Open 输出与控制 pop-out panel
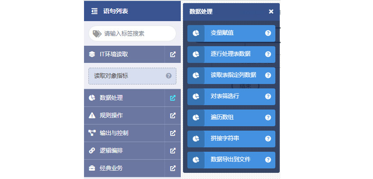This screenshot has width=373, height=179. pyautogui.click(x=173, y=133)
